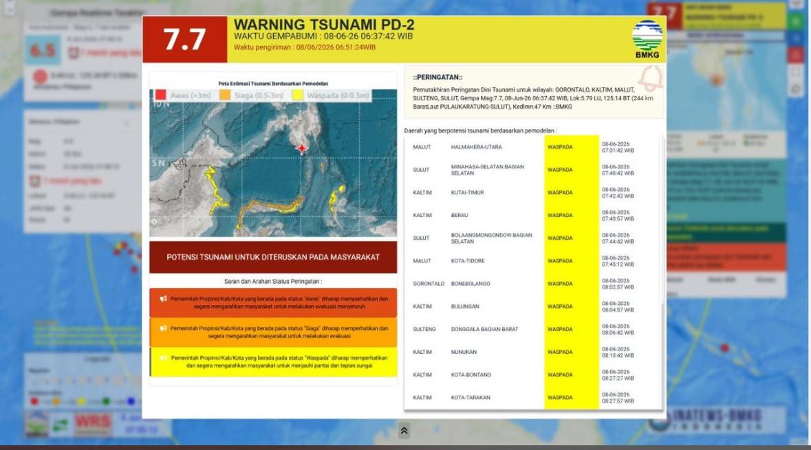The height and width of the screenshot is (450, 811).
Task: Click the WASPADA status for KOTA-TIDORE
Action: [x=560, y=261]
